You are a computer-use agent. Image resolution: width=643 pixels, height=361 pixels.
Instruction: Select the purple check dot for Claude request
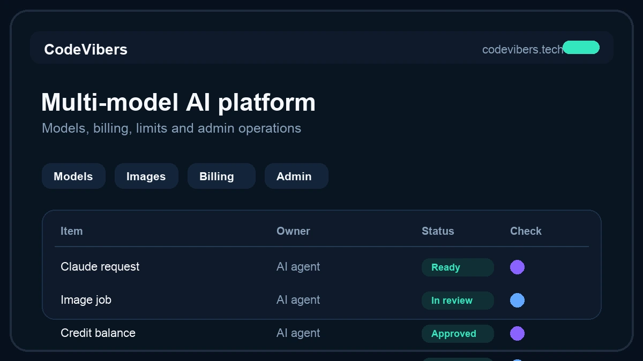pos(517,267)
